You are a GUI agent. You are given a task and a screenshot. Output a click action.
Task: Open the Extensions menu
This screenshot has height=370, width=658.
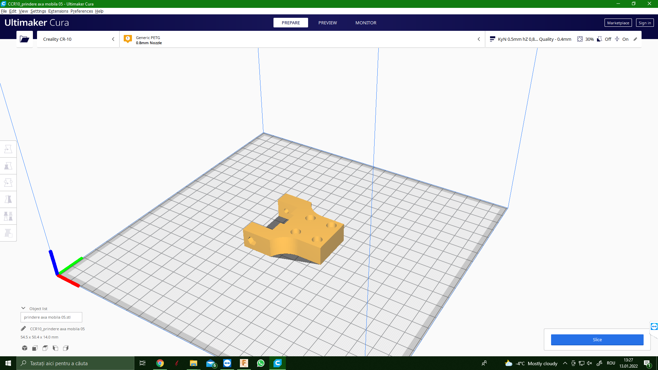click(x=58, y=11)
